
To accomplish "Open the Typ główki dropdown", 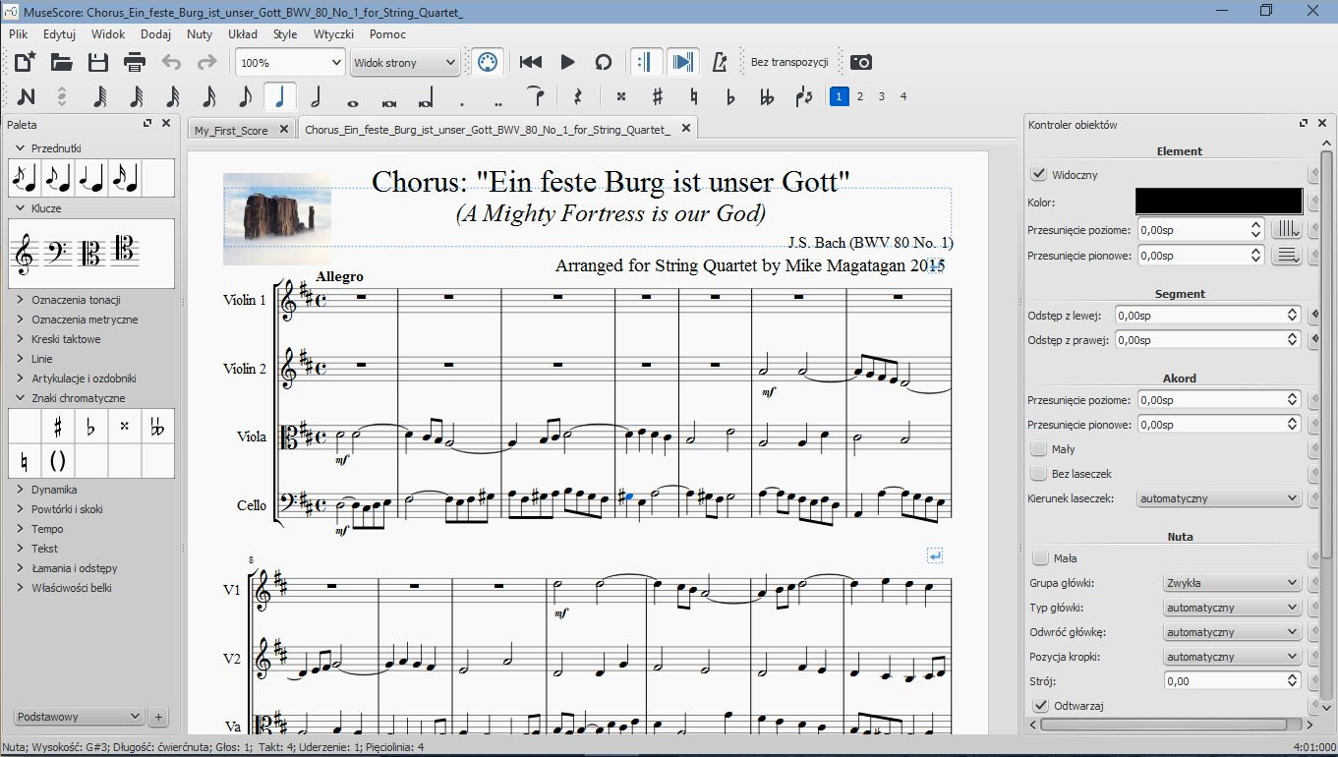I will [x=1232, y=608].
